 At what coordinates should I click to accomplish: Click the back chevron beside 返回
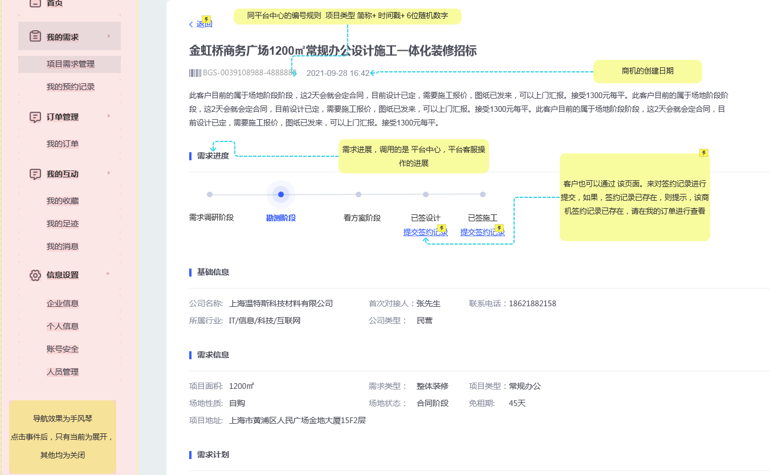coord(191,24)
